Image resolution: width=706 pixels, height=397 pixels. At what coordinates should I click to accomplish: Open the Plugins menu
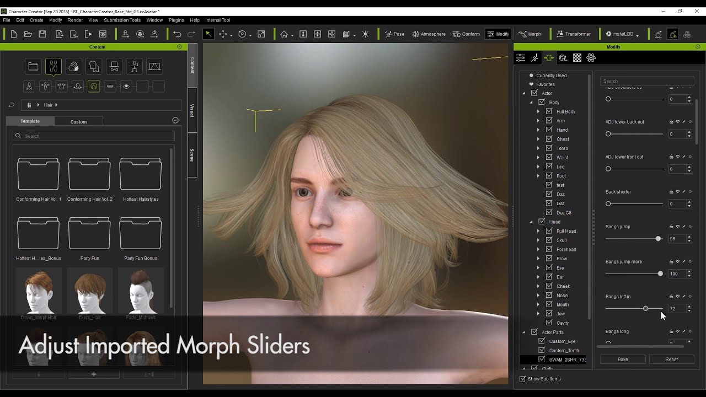tap(176, 20)
